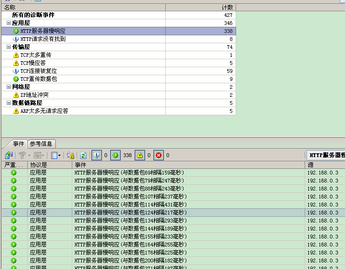Select TCP慢应答 diagnosis item

(119, 63)
